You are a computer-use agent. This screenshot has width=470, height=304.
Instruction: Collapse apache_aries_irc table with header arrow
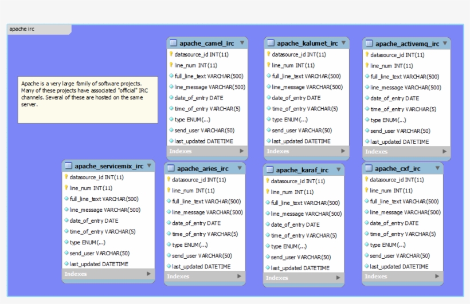tap(240, 168)
